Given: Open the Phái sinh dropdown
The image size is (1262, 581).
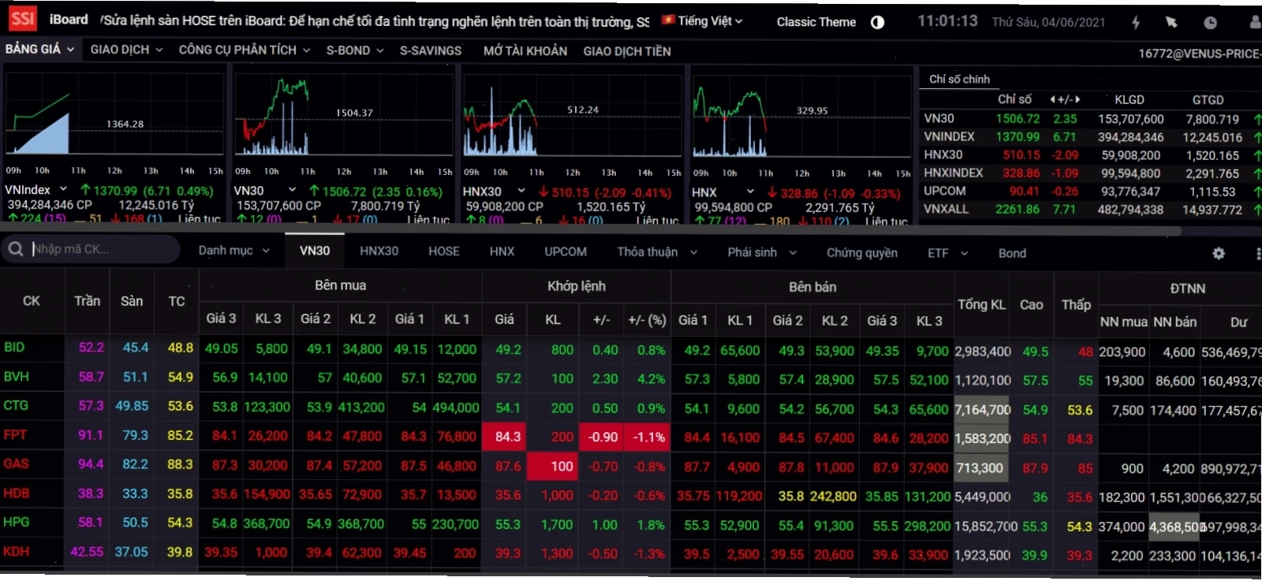Looking at the screenshot, I should 762,252.
